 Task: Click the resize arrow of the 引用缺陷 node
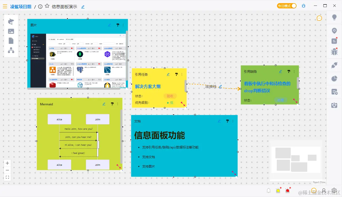click(295, 101)
